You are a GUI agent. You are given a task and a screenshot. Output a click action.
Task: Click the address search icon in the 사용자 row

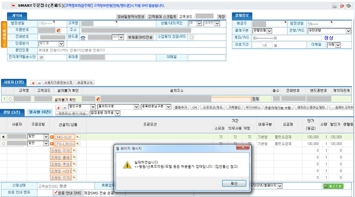click(98, 99)
